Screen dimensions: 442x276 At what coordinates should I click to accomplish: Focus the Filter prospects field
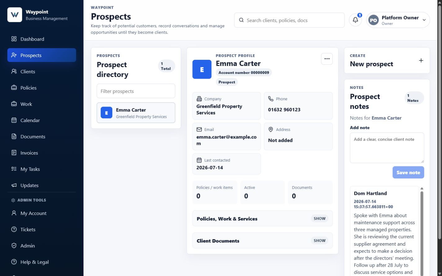136,91
